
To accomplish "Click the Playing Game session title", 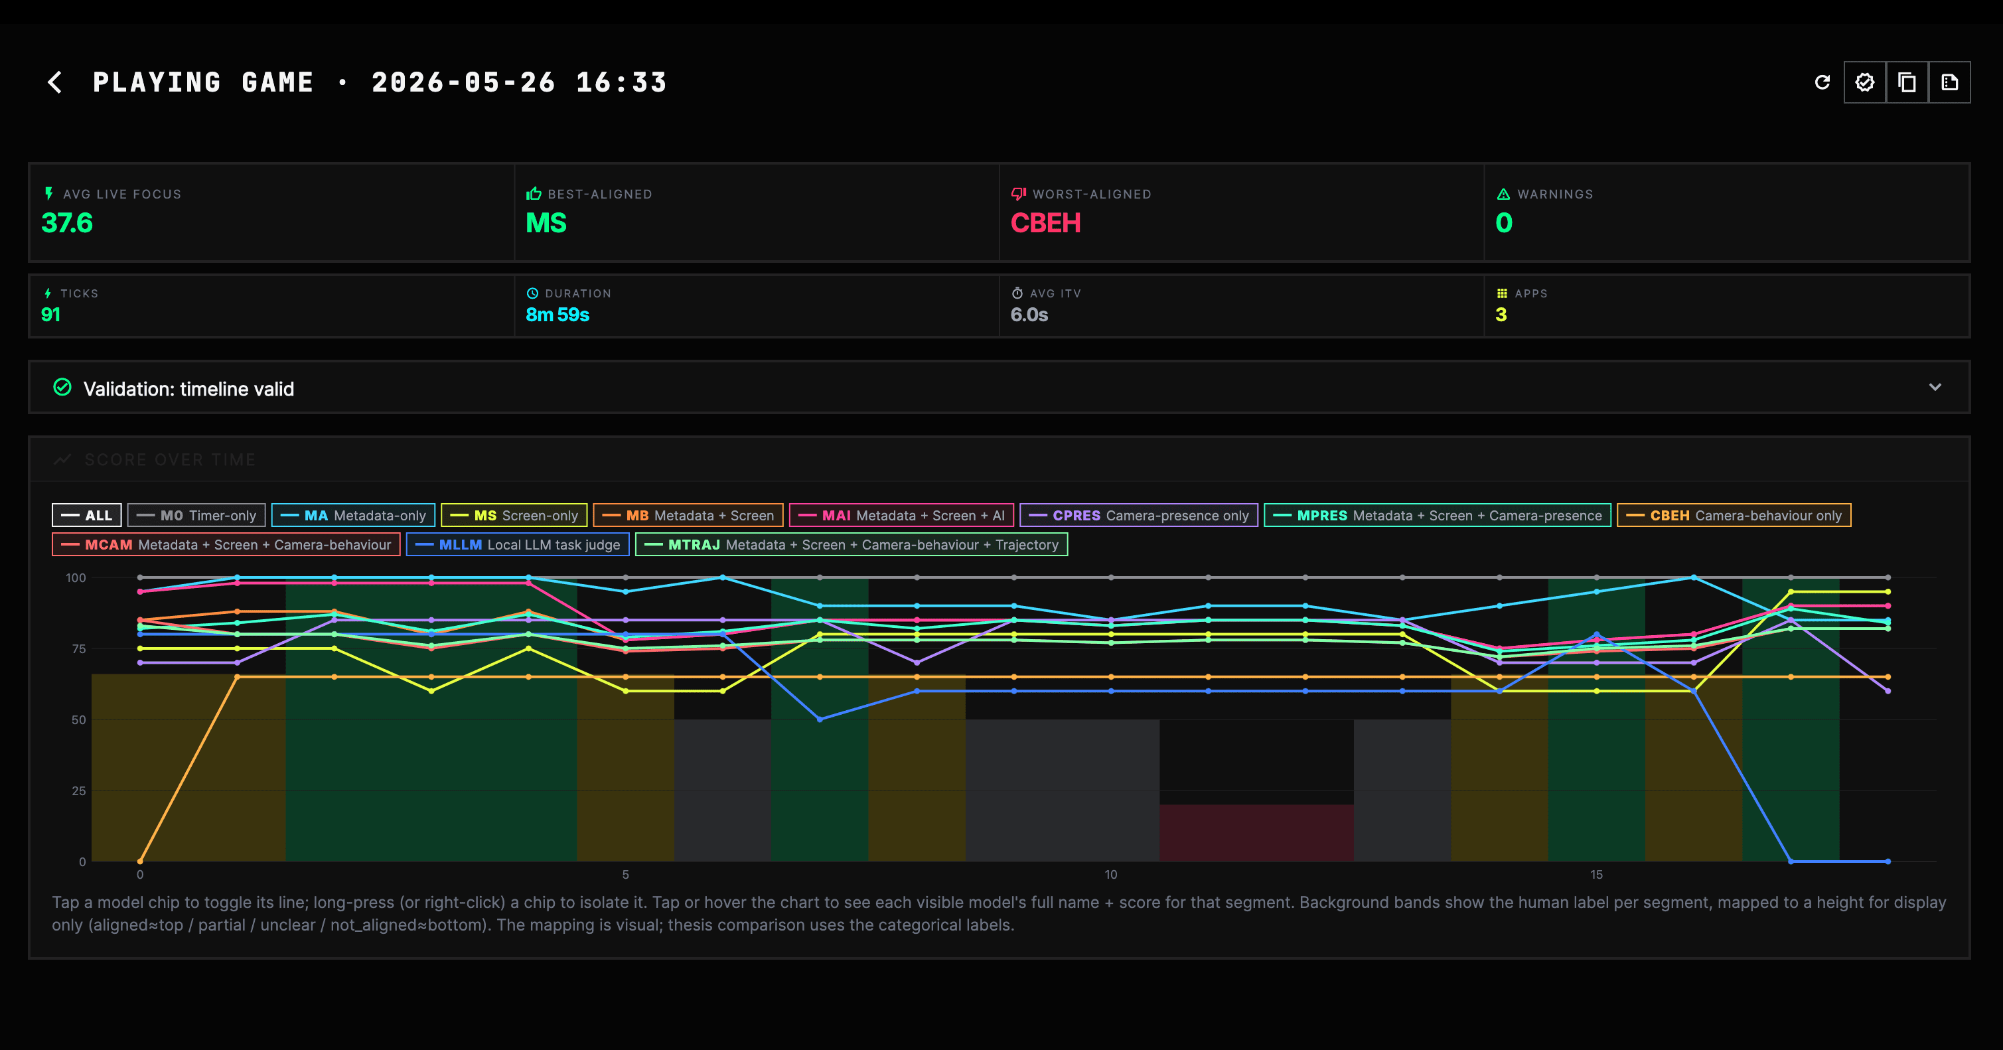I will 380,82.
